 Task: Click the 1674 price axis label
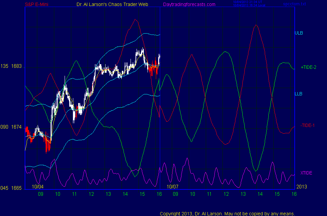coord(16,127)
